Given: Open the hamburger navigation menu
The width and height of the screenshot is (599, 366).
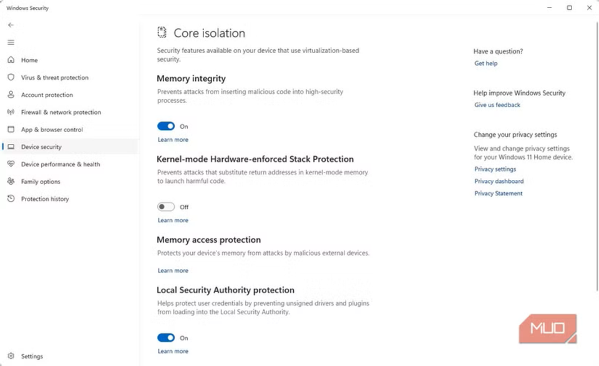Looking at the screenshot, I should 11,42.
